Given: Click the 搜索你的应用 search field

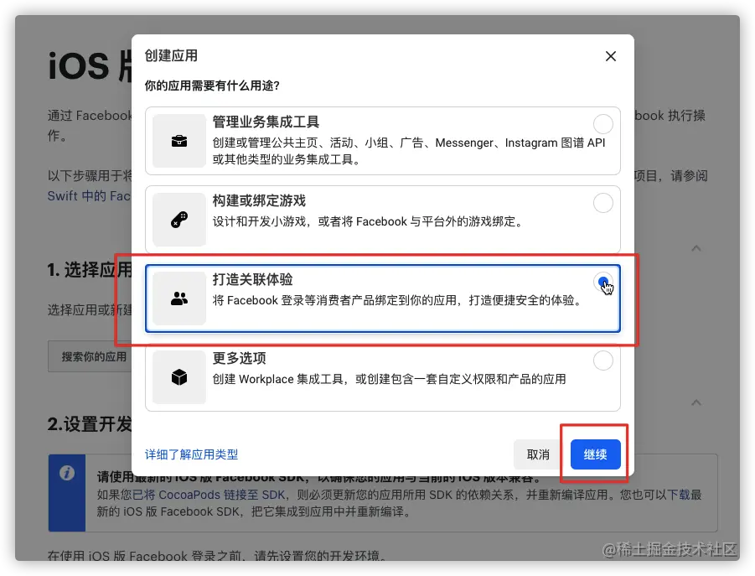Looking at the screenshot, I should pyautogui.click(x=90, y=356).
